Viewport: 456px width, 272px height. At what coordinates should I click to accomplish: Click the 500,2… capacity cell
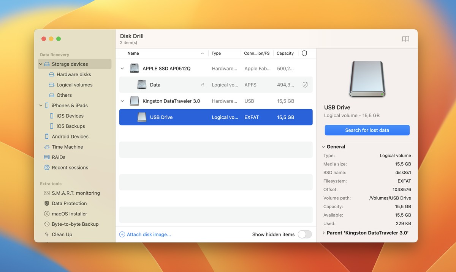click(x=285, y=69)
